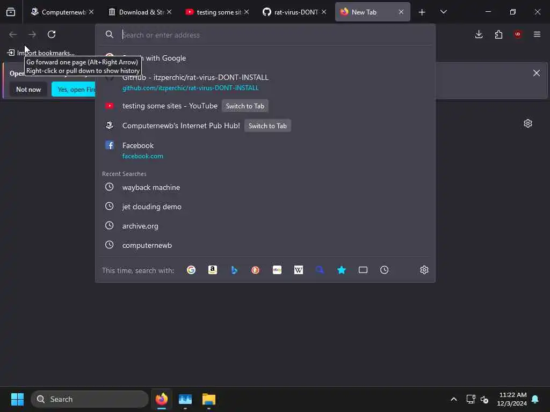Show hidden system tray icons
This screenshot has height=412, width=550.
[453, 399]
